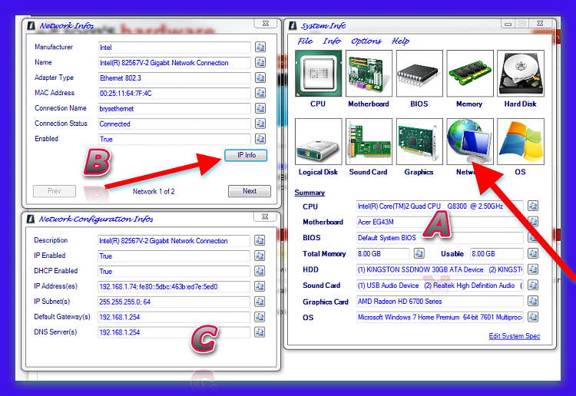Open the Help menu
The image size is (576, 396).
pyautogui.click(x=400, y=41)
